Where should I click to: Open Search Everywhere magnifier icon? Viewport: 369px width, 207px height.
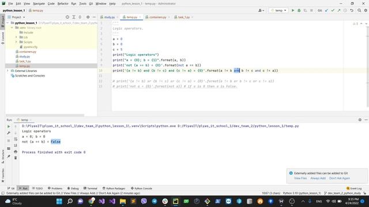coord(359,10)
